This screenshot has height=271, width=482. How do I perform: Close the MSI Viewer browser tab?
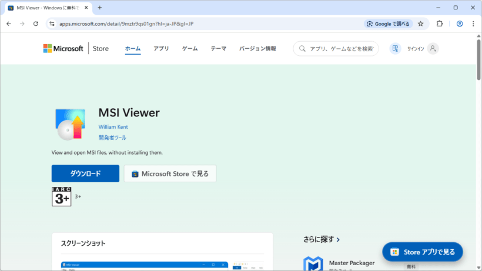point(86,8)
